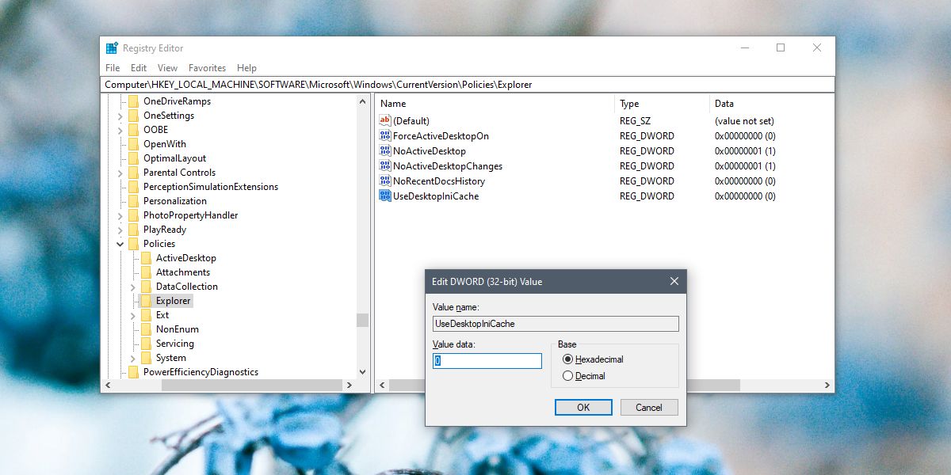Click the NoActiveDesktop DWORD icon
The width and height of the screenshot is (951, 475).
click(385, 151)
